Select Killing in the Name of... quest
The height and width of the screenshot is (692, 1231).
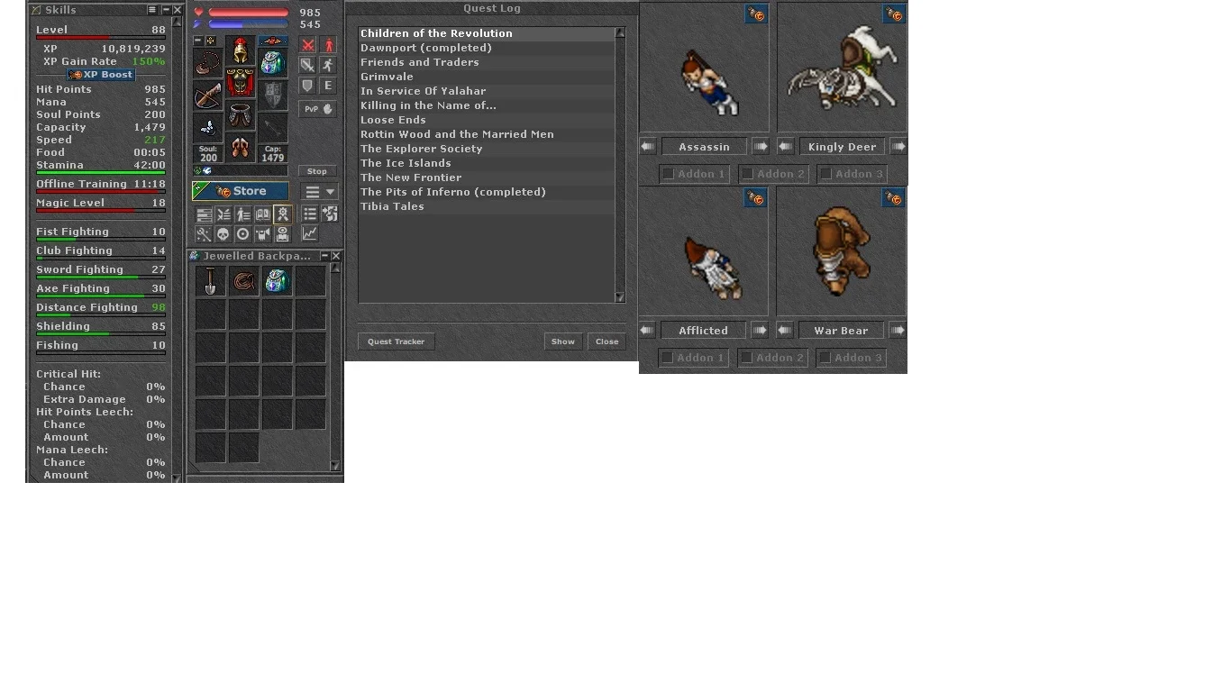click(x=487, y=105)
